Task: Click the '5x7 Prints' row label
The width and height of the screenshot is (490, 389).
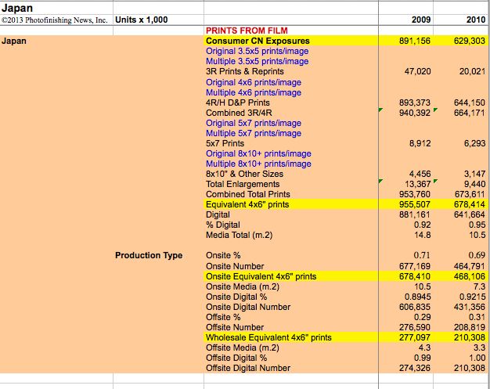Action: pos(225,143)
